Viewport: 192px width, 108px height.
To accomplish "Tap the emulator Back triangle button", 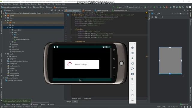I will [x=132, y=85].
